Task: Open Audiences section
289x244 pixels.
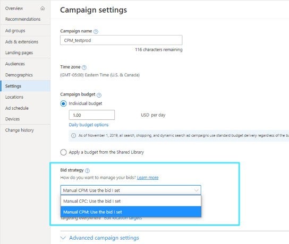Action: click(x=15, y=64)
